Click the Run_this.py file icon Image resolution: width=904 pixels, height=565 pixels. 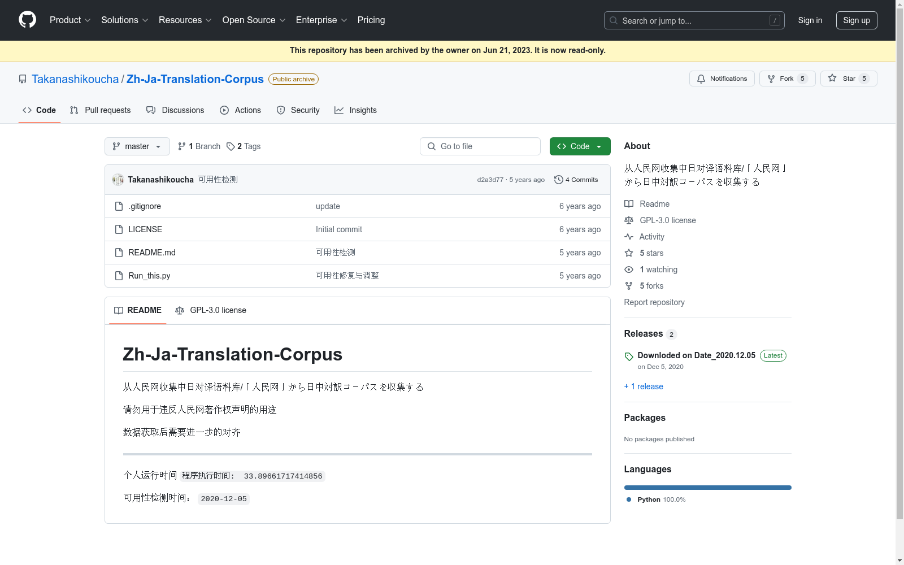coord(119,276)
